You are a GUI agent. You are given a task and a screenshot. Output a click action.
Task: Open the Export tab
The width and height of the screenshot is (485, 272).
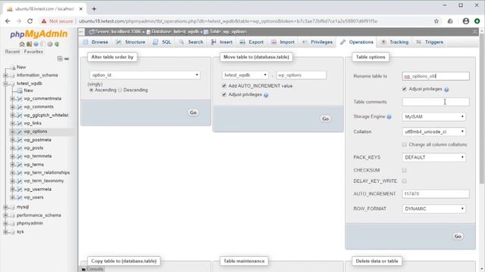coord(252,42)
